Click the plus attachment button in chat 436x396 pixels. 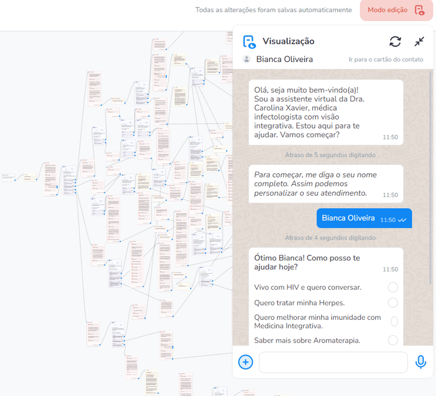point(245,362)
